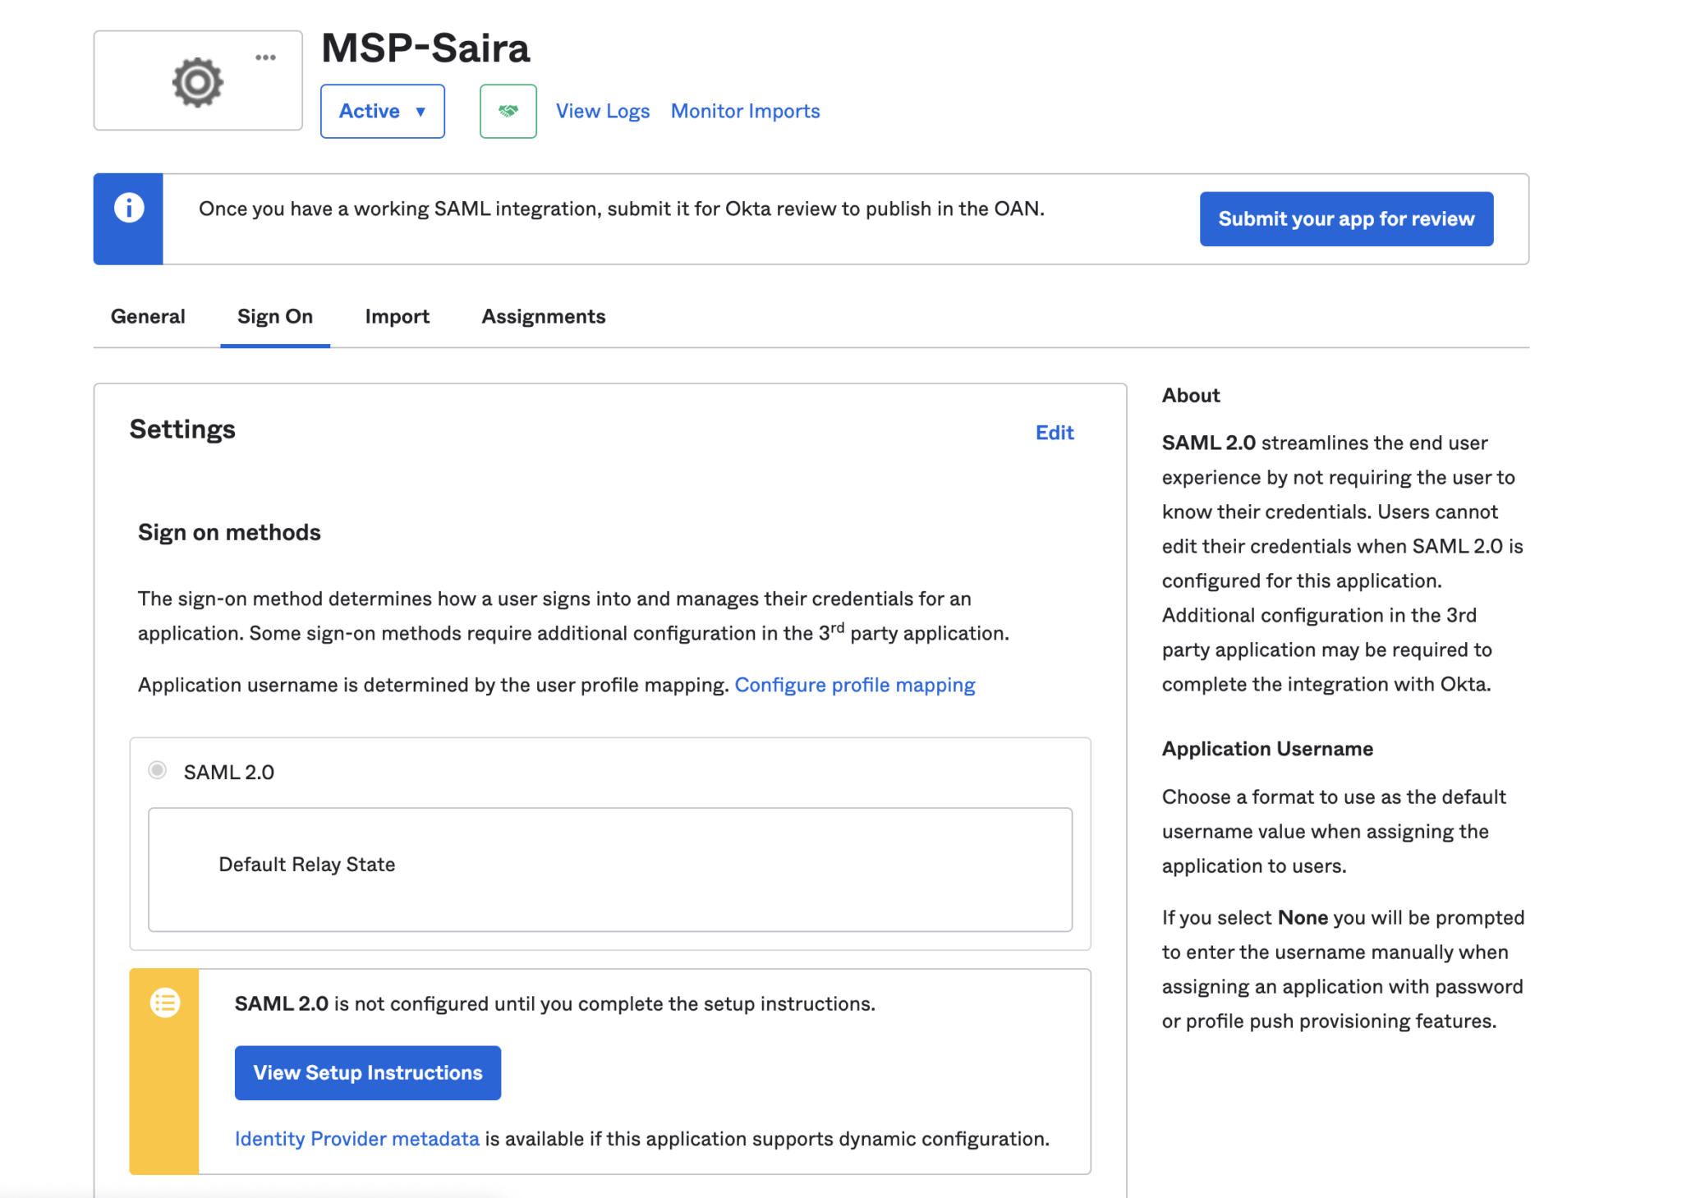This screenshot has height=1198, width=1682.
Task: Click the MSP-Saira app title
Action: point(426,48)
